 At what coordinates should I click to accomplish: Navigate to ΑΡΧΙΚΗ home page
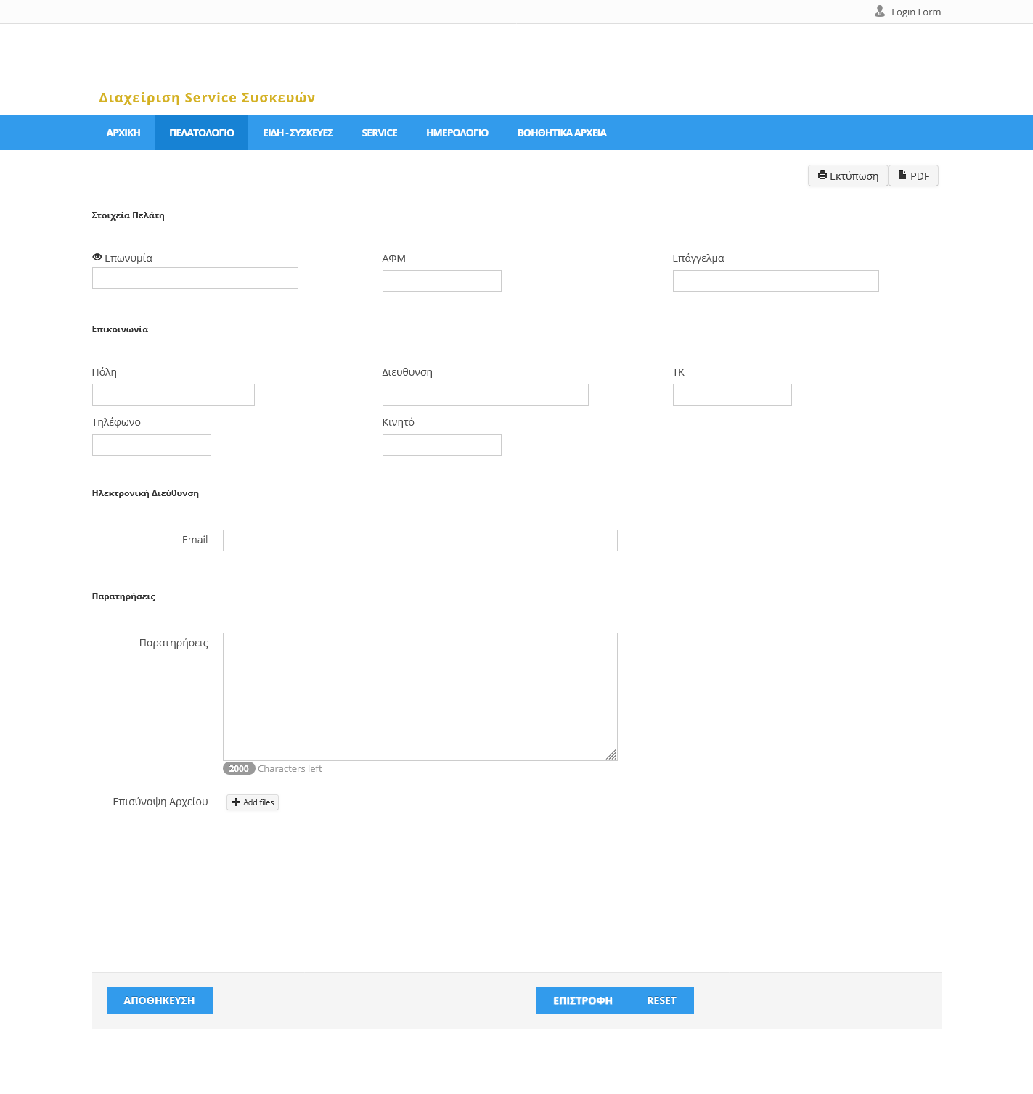pos(123,133)
